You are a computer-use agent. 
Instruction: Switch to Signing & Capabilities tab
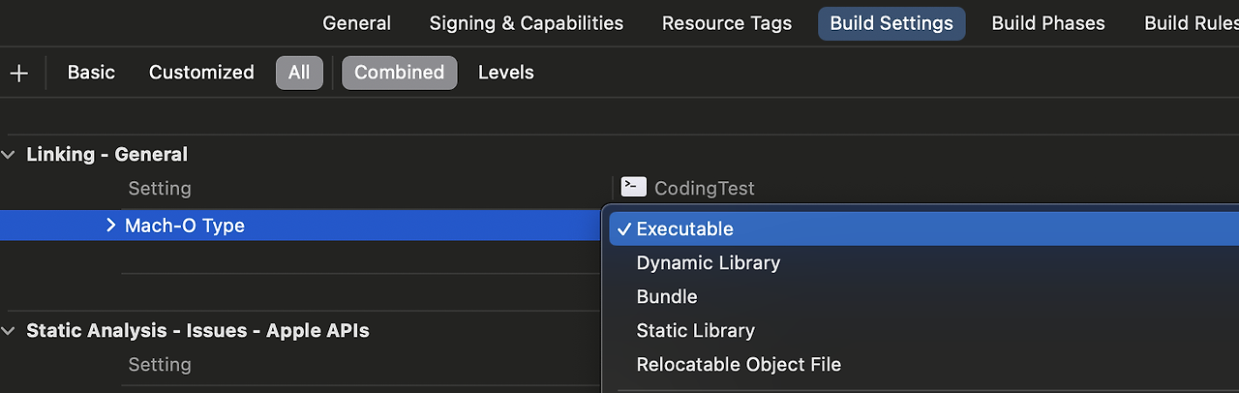527,23
